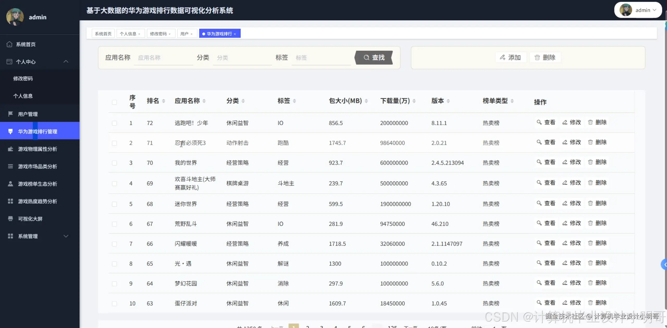Click the 查找 search button

pos(374,57)
